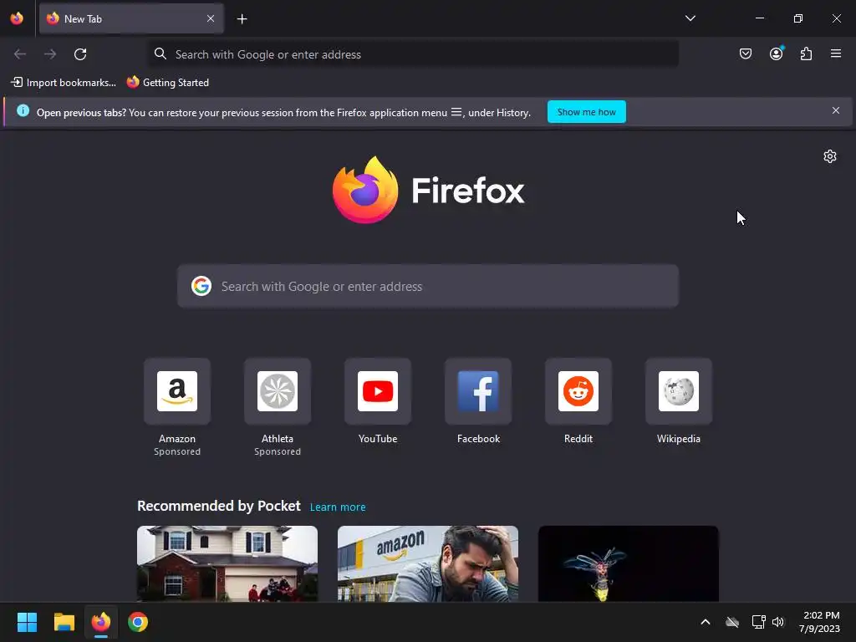Open the Windows Start menu
The image size is (856, 642).
(27, 622)
